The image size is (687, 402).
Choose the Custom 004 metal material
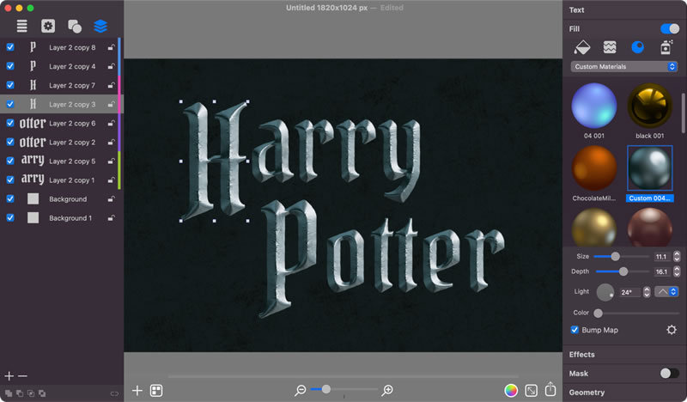pyautogui.click(x=650, y=168)
